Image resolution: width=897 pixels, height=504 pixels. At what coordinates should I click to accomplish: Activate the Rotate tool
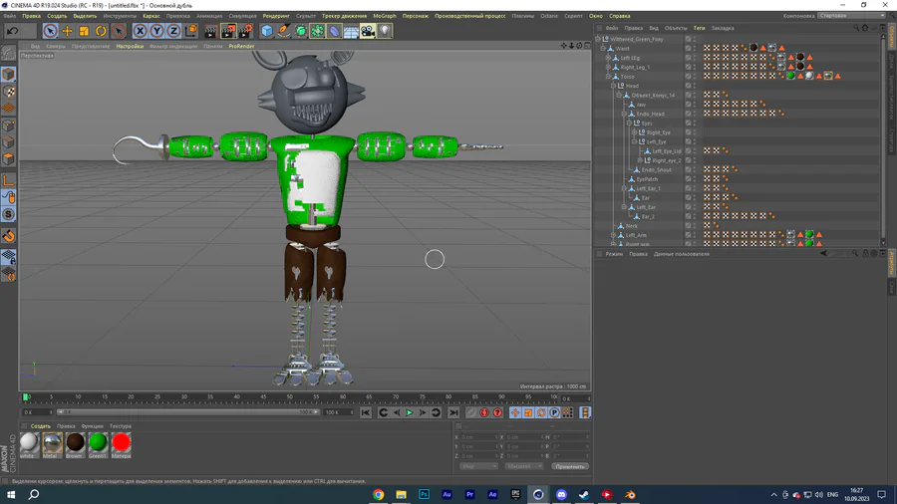(101, 31)
